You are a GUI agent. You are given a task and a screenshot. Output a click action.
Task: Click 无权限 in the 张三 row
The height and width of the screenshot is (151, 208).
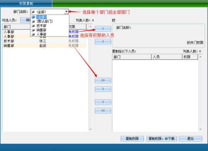point(73,41)
